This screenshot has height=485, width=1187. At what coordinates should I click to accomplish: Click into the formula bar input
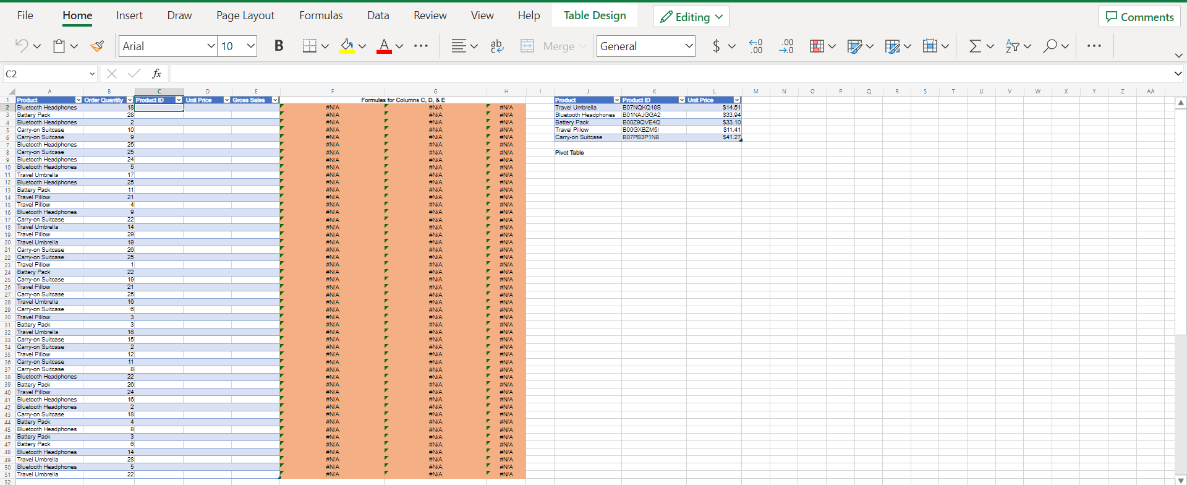pyautogui.click(x=670, y=74)
